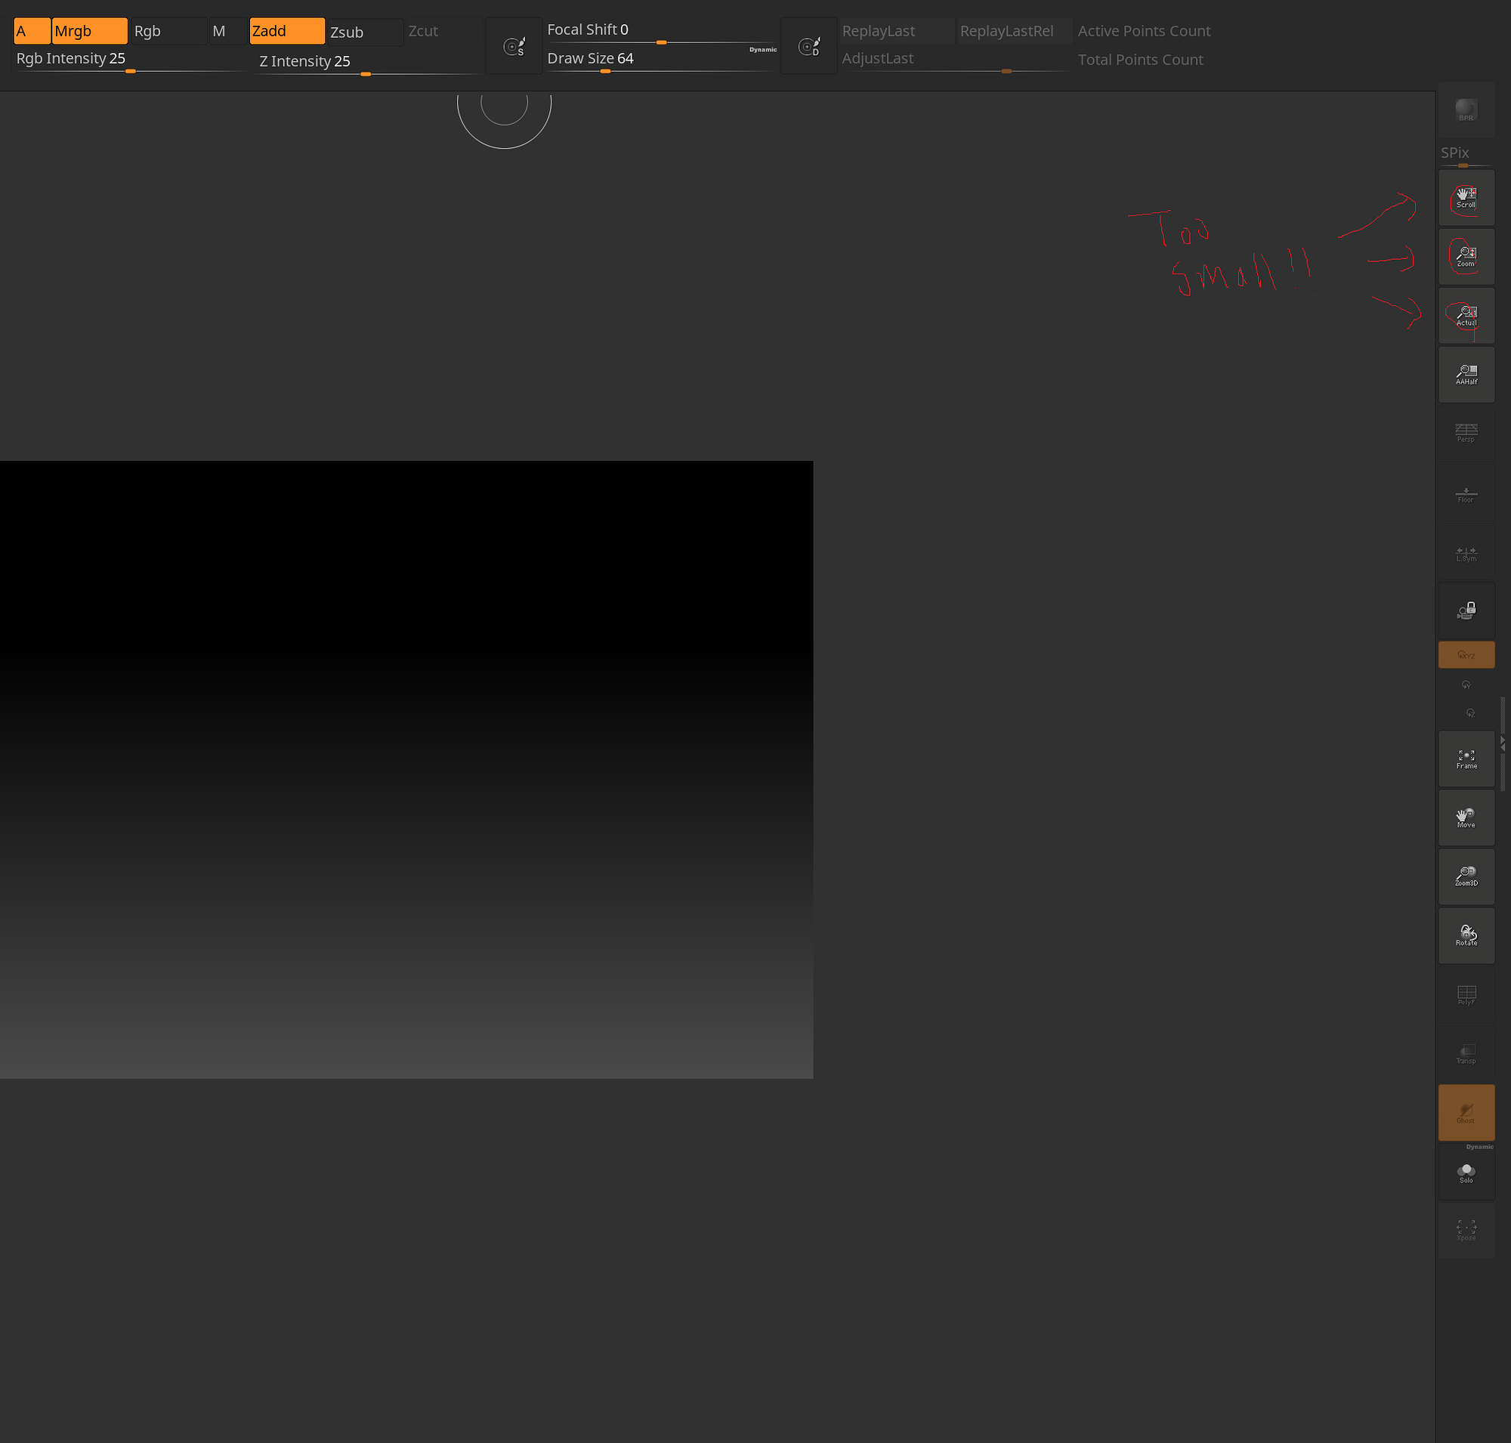Open the stroke selector popup
This screenshot has width=1511, height=1443.
tap(513, 45)
